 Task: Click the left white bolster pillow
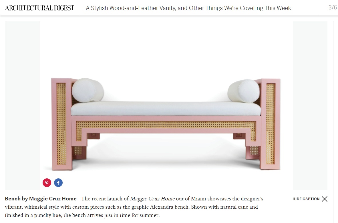(x=88, y=90)
